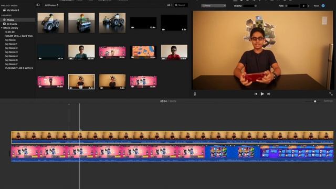336x189 pixels.
Task: Skip to the next clip
Action: (x=268, y=94)
